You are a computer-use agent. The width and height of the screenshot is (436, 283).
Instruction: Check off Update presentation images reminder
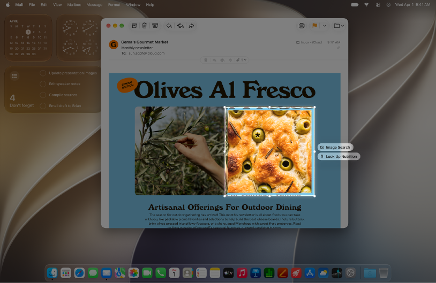[x=43, y=73]
